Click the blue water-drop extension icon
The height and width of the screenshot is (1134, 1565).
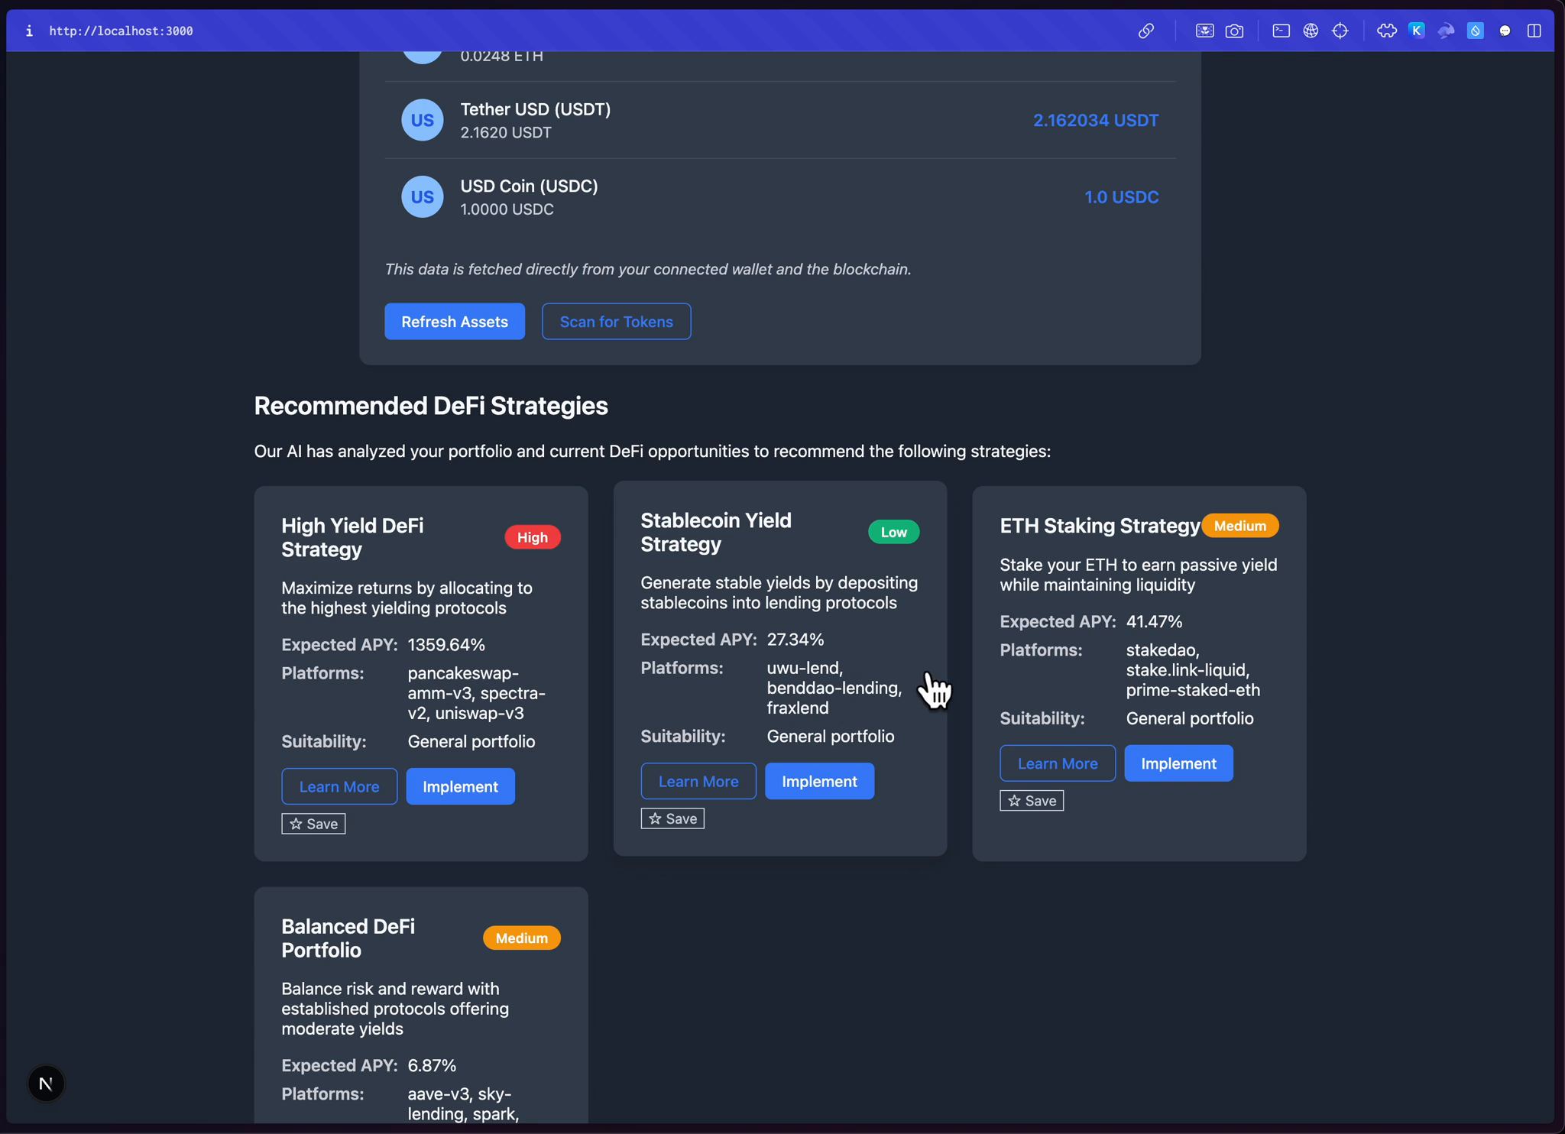coord(1476,31)
